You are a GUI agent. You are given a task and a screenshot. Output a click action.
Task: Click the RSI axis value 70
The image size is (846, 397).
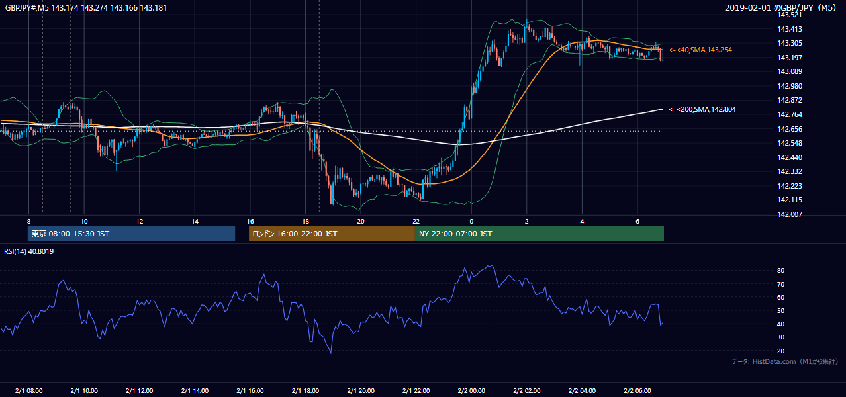(781, 285)
